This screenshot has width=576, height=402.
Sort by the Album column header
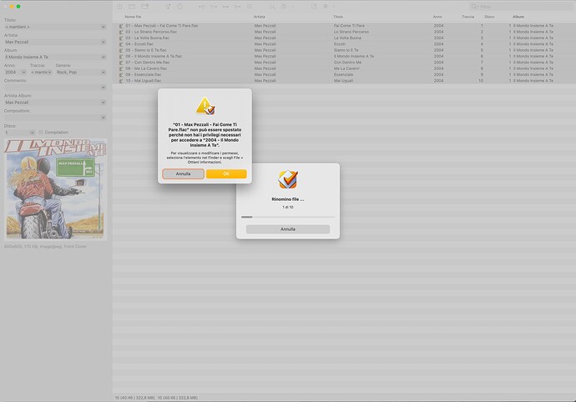tap(518, 17)
